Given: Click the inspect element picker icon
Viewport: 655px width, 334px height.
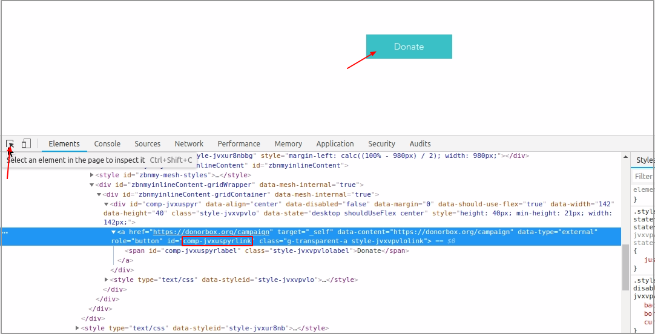Looking at the screenshot, I should tap(10, 143).
